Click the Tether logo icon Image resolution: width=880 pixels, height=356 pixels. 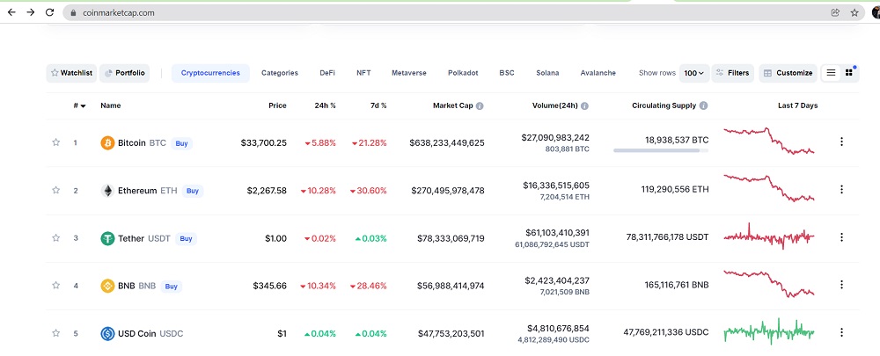tap(107, 238)
